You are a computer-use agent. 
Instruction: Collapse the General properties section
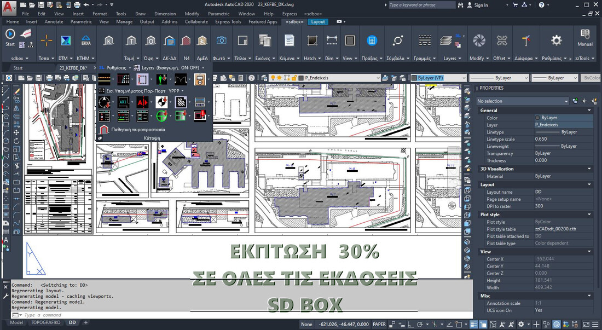589,111
